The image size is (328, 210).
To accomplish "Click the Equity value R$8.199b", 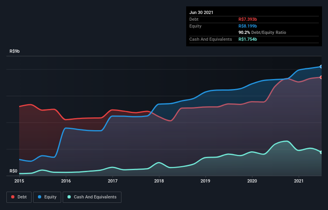I will 248,26.
